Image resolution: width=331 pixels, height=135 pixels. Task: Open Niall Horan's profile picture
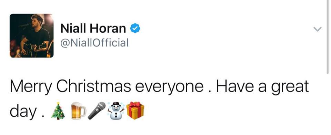pos(31,36)
